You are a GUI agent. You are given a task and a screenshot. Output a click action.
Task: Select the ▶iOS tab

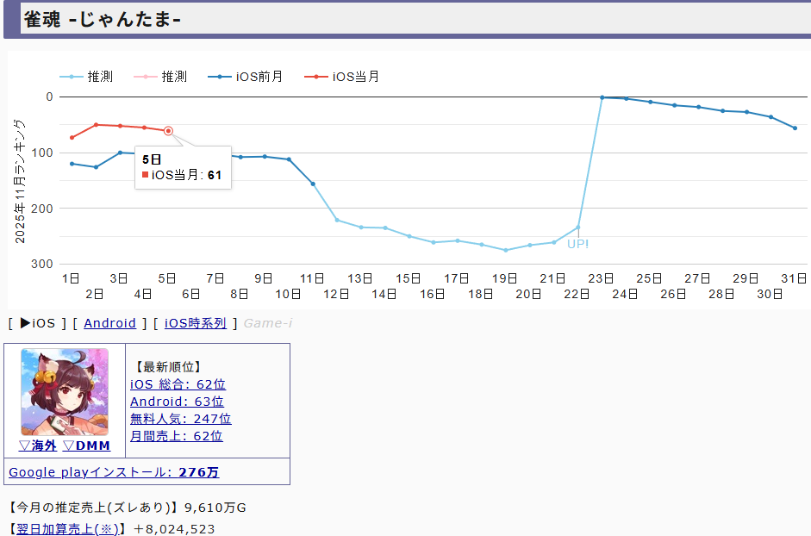pos(37,323)
